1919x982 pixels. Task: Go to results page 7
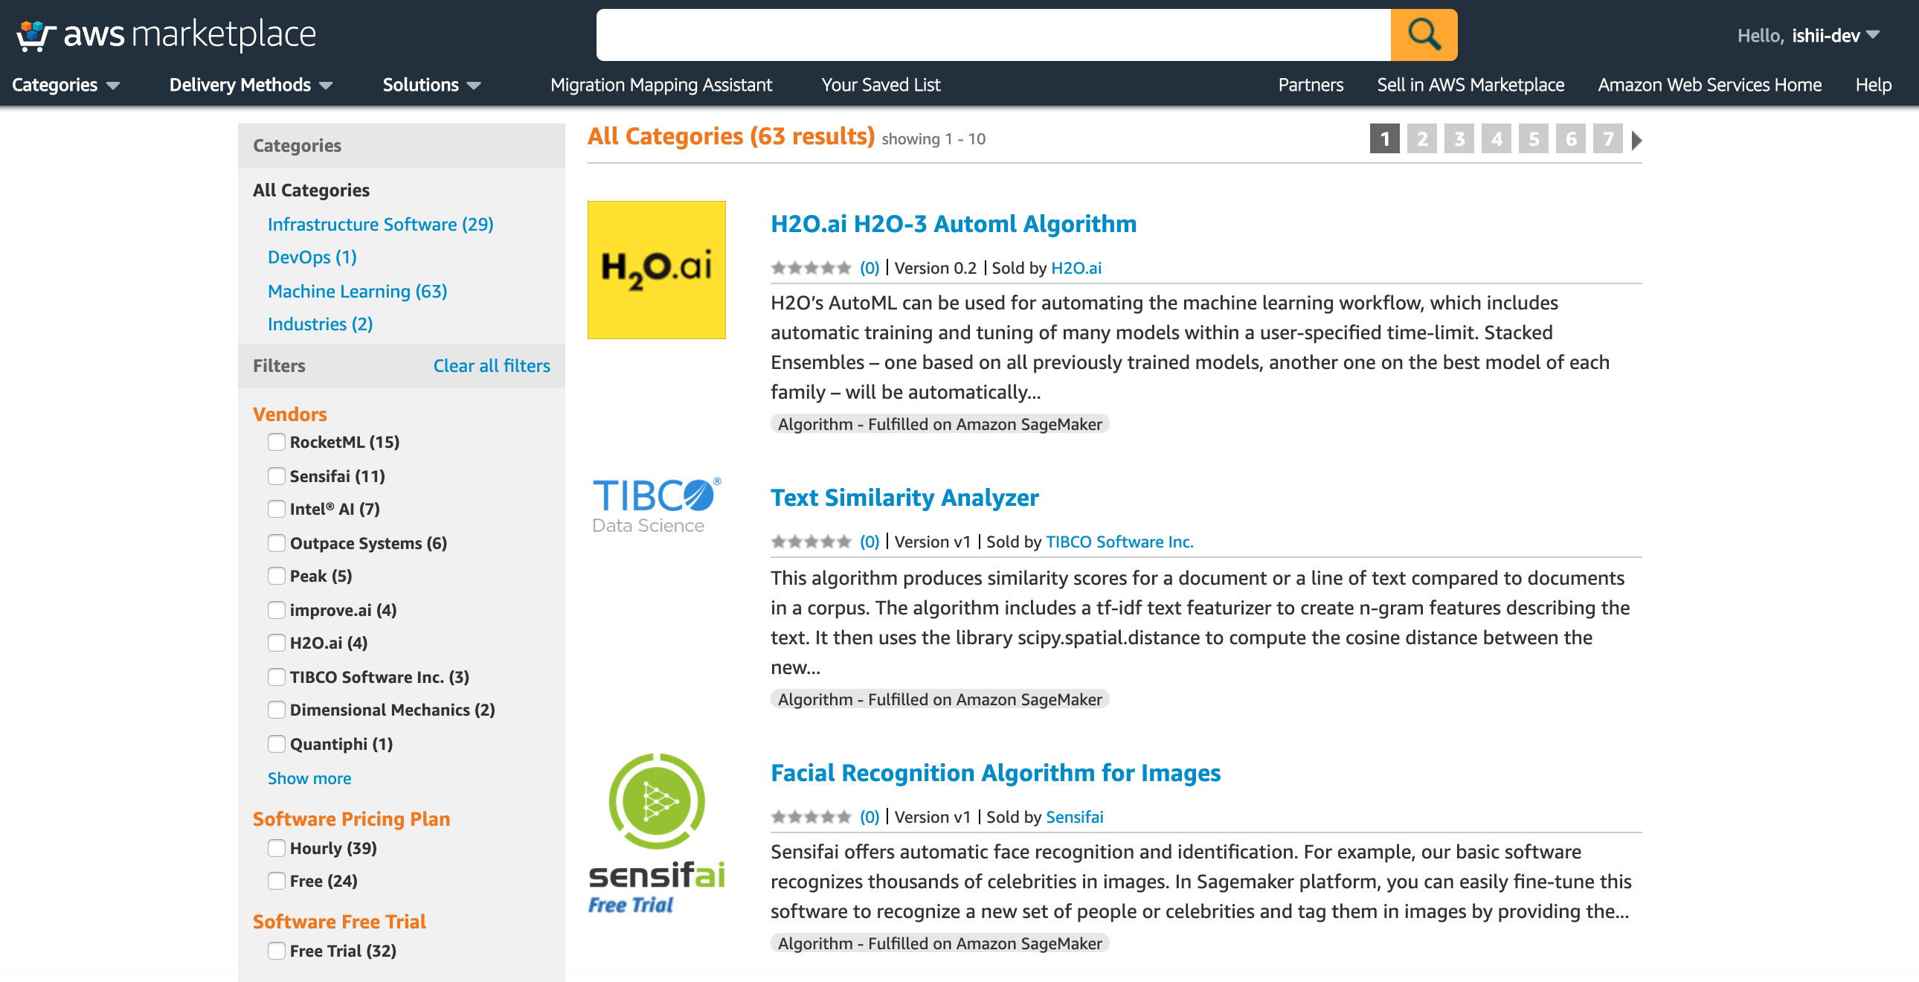(1607, 139)
